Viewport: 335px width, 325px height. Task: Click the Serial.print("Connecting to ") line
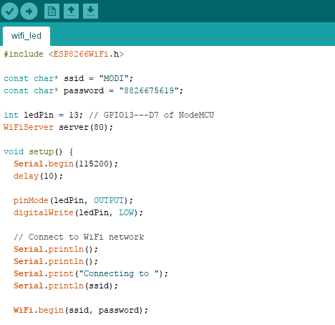91,273
